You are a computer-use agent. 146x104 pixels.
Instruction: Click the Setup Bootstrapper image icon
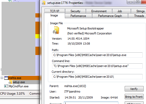pos(56,30)
